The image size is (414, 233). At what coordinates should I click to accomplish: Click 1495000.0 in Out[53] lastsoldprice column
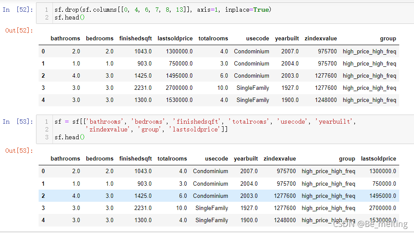point(383,196)
